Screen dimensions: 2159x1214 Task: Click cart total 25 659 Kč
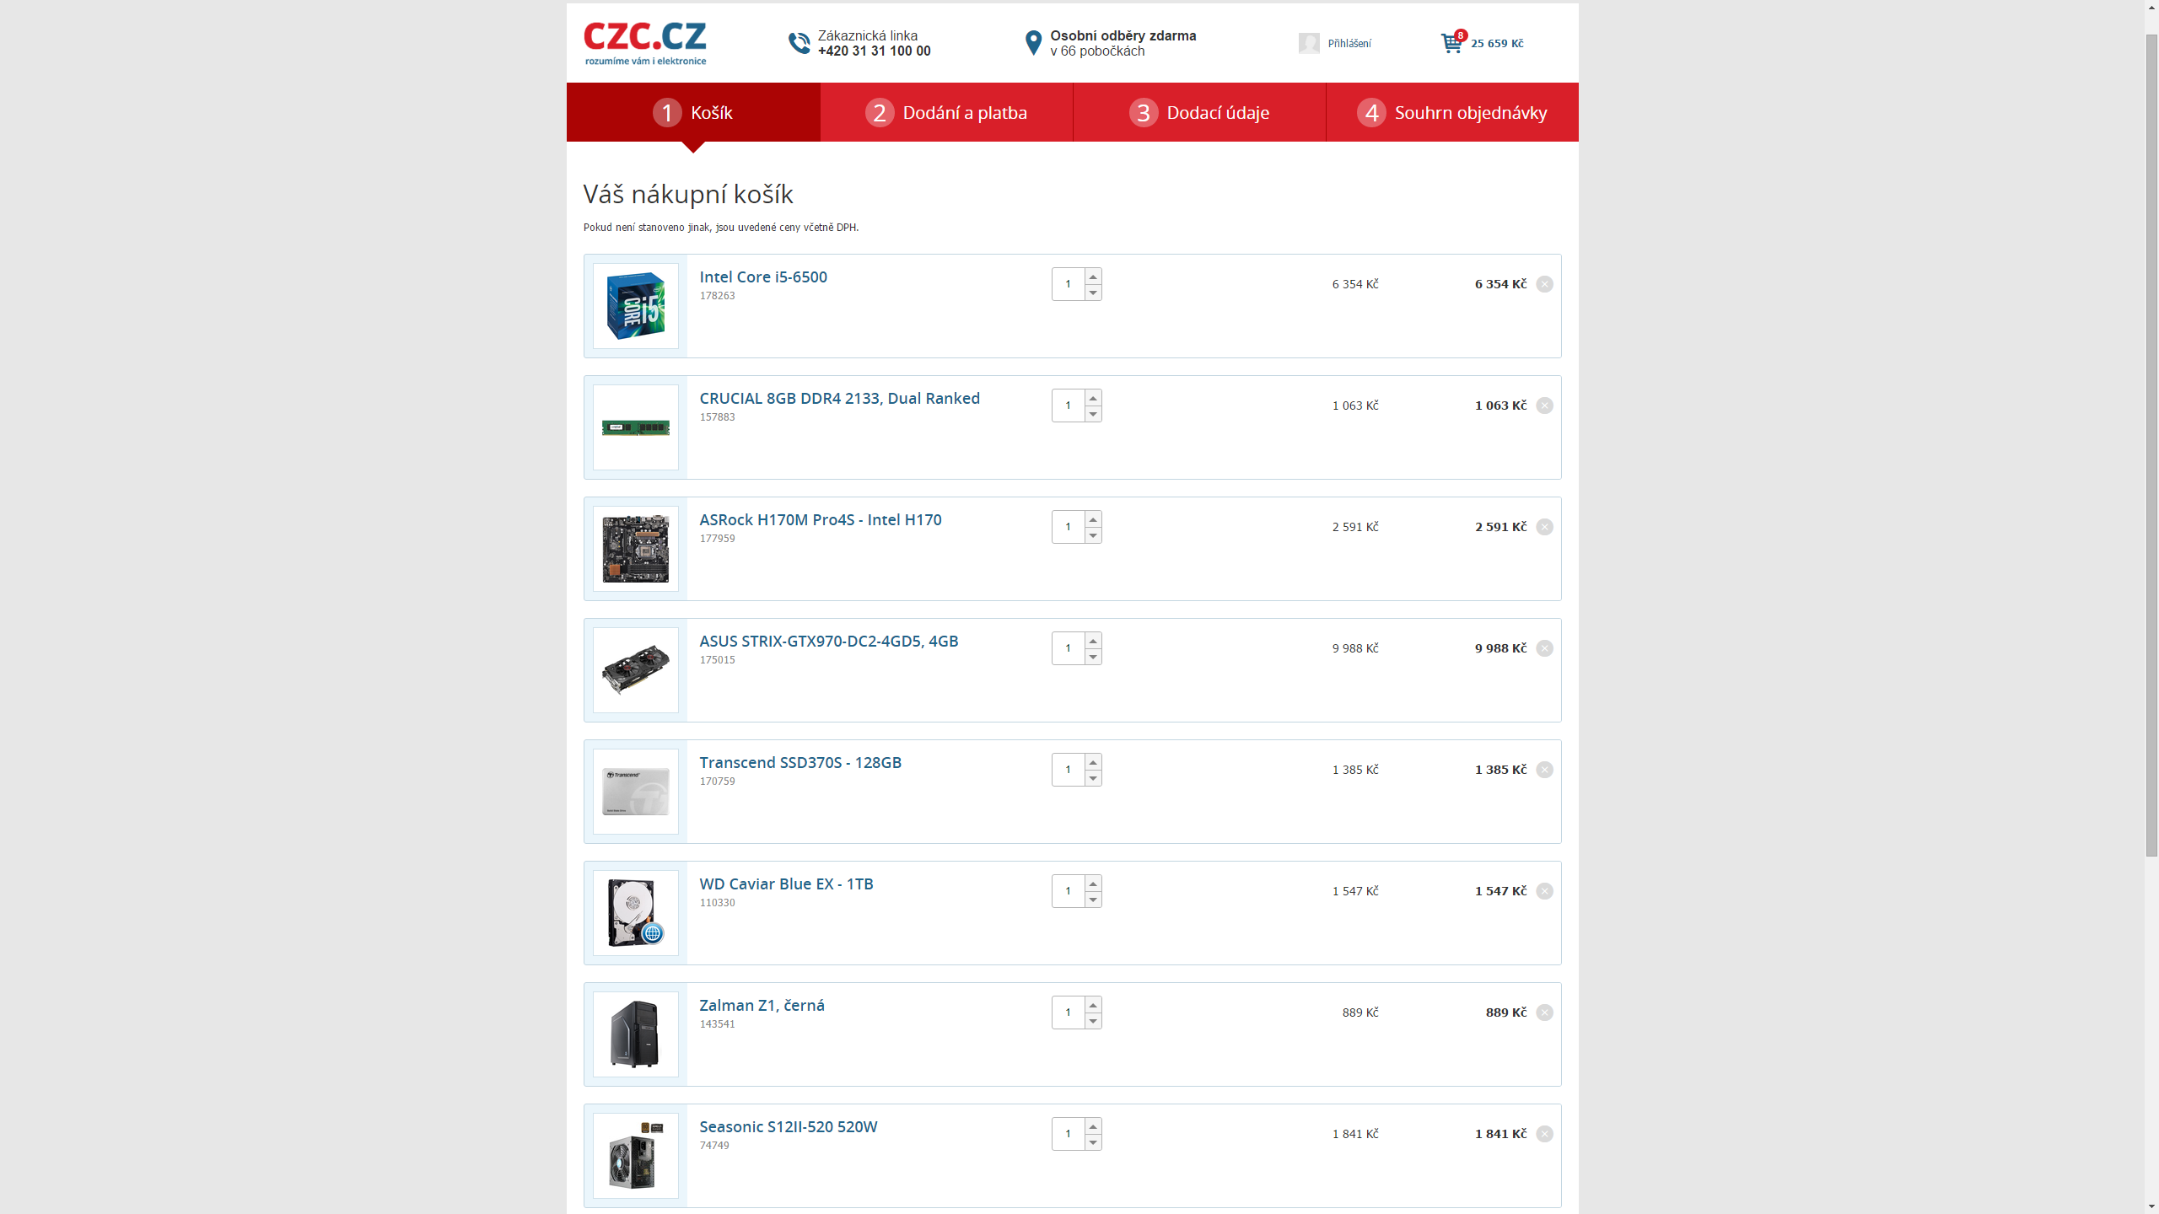coord(1497,43)
